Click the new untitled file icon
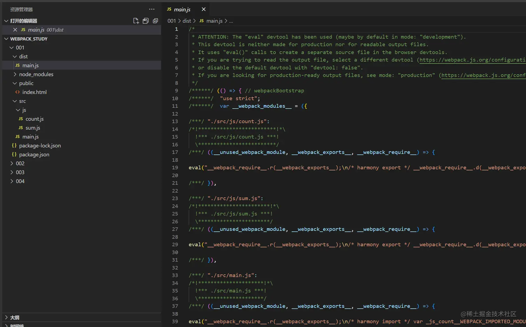 coord(136,21)
